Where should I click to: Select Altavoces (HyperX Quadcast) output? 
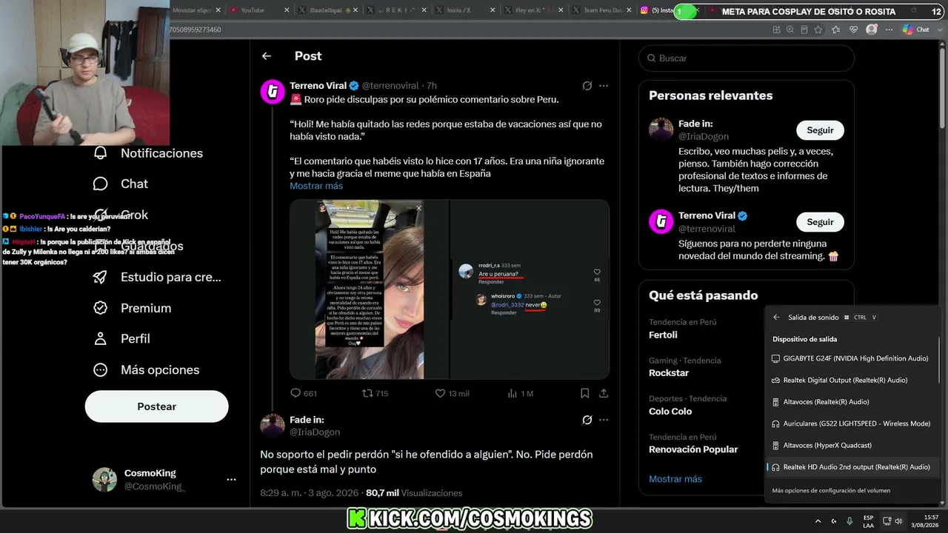coord(850,445)
